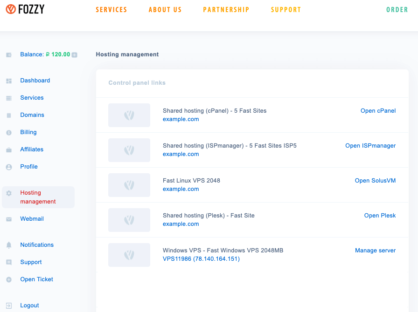This screenshot has height=312, width=418.
Task: Open the PARTNERSHIP menu item
Action: (226, 10)
